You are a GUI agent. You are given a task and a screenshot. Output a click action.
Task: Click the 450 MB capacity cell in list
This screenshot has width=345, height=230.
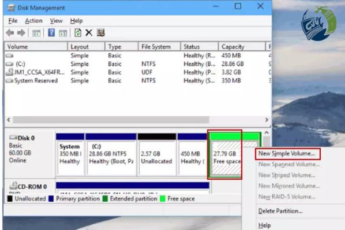coord(231,55)
